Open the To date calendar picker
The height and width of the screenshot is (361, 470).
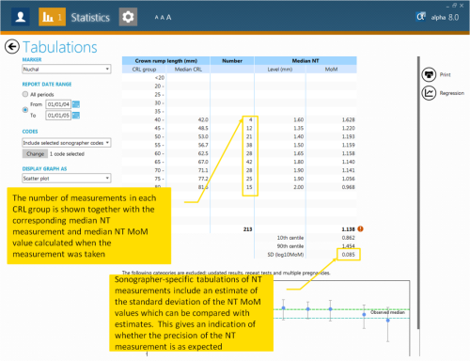tap(76, 116)
